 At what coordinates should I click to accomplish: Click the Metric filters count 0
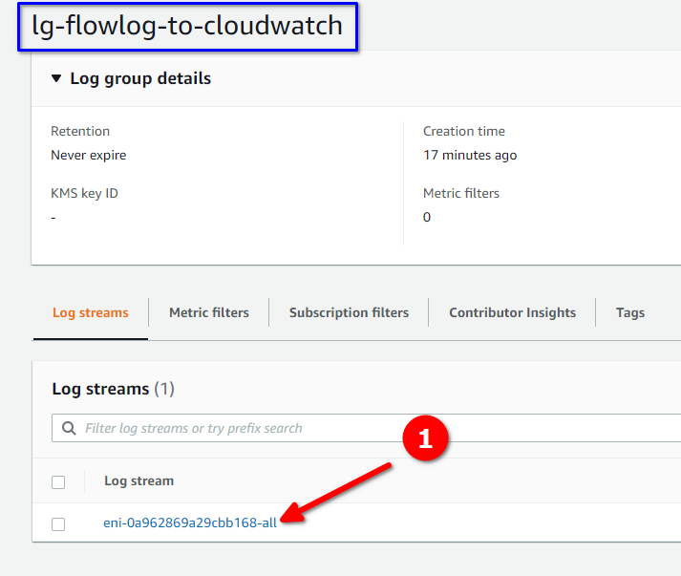click(427, 217)
